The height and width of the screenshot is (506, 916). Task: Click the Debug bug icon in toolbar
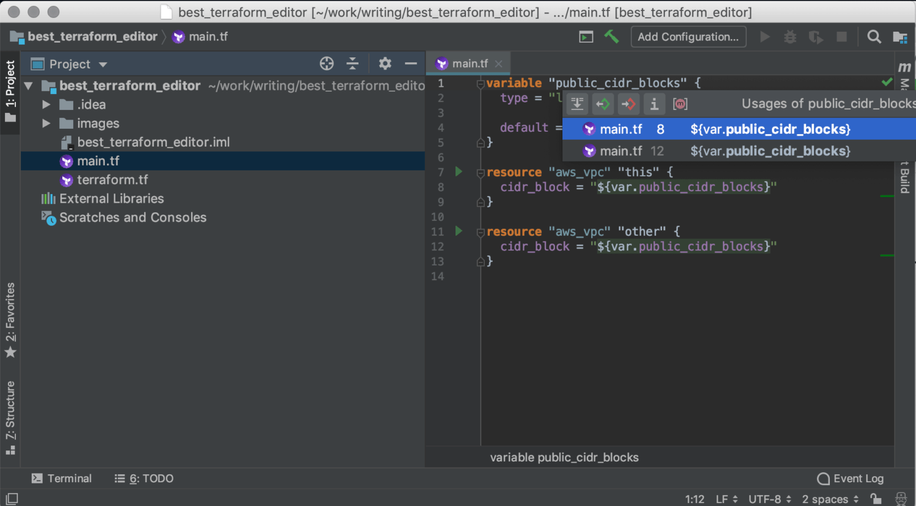[790, 37]
